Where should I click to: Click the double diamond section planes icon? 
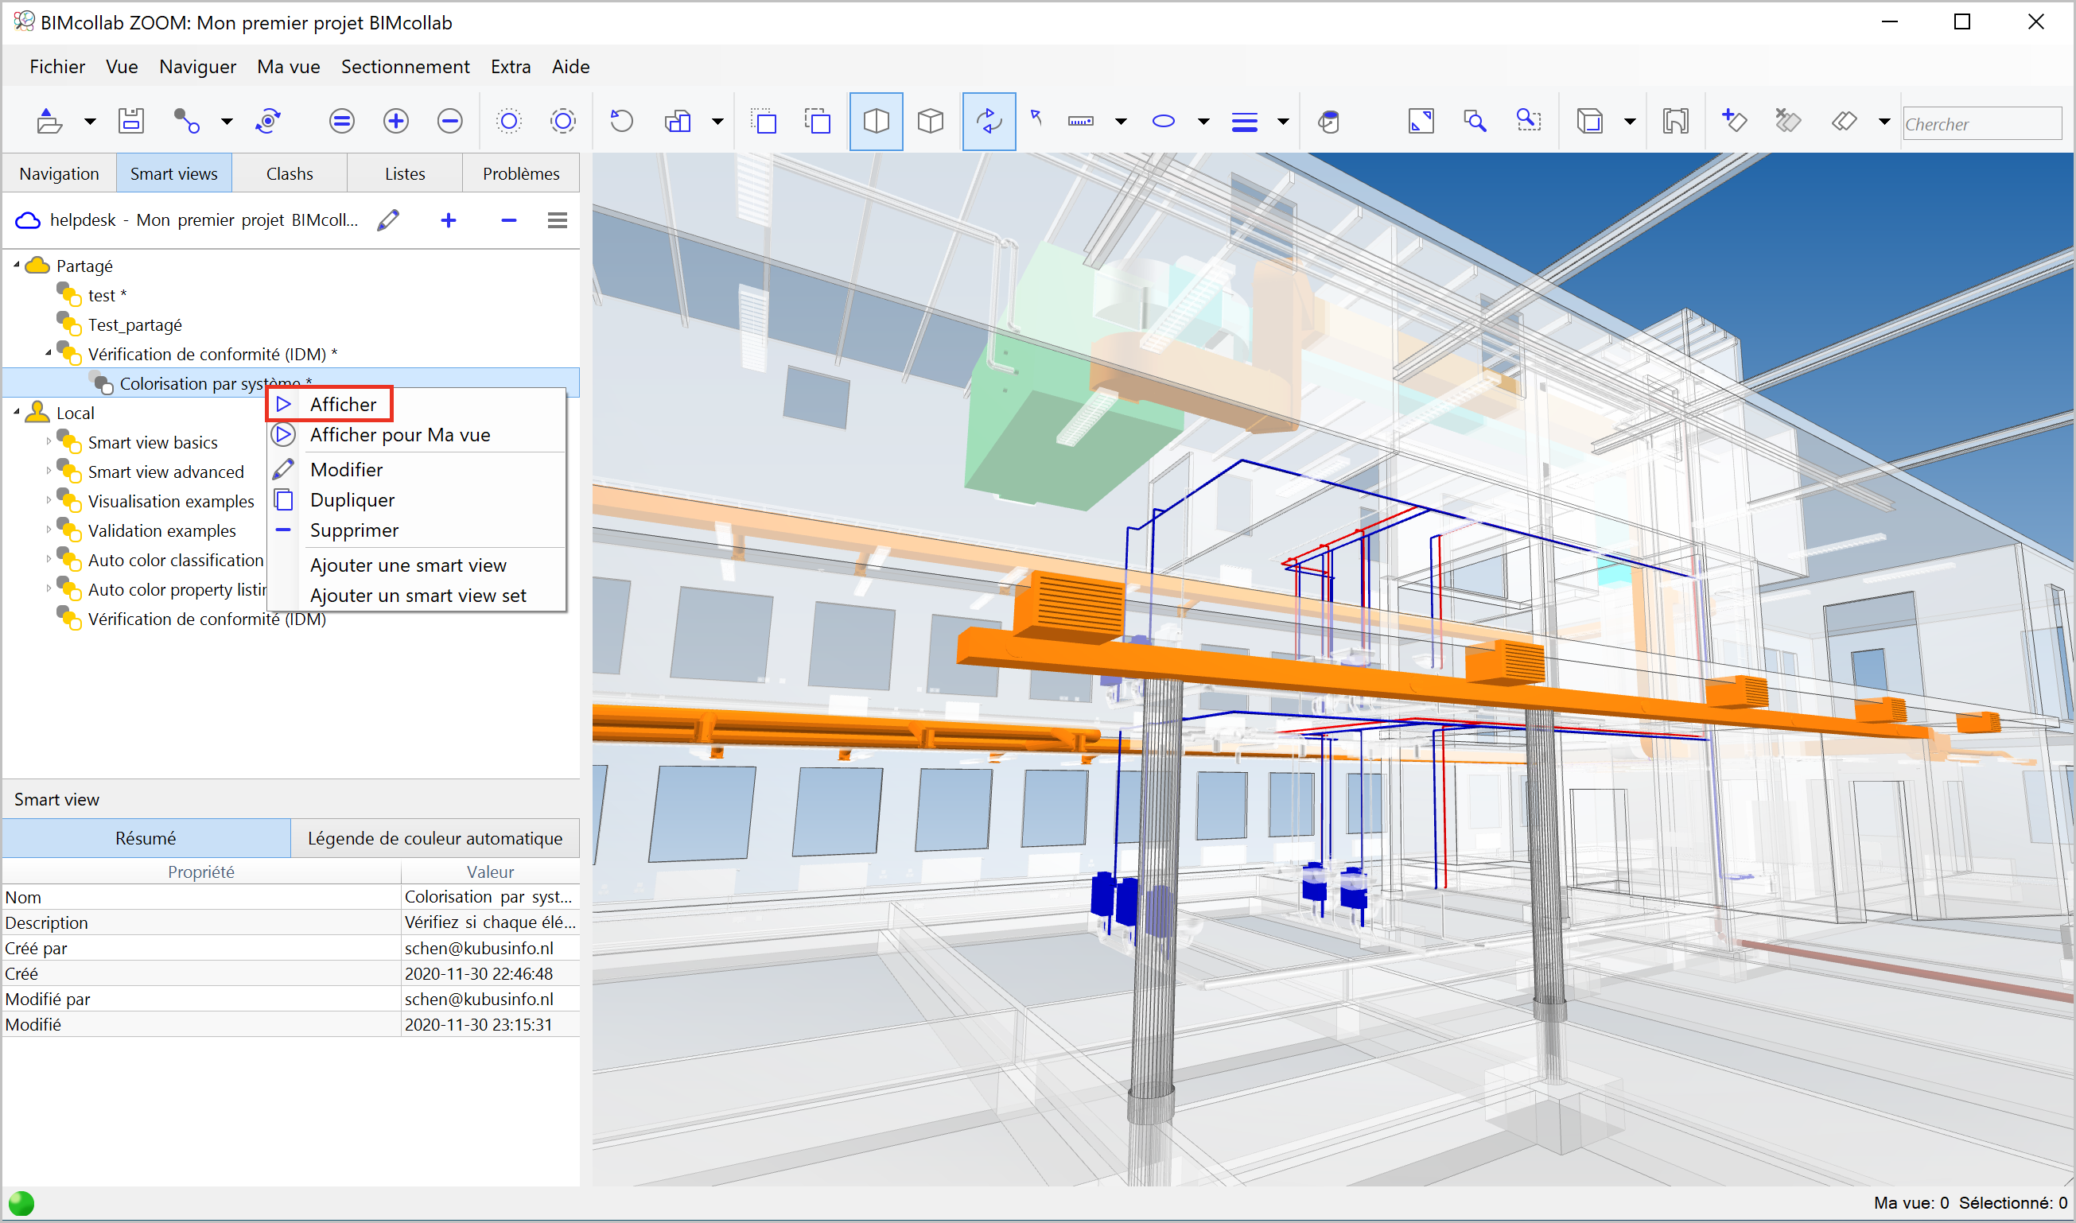[x=1844, y=121]
